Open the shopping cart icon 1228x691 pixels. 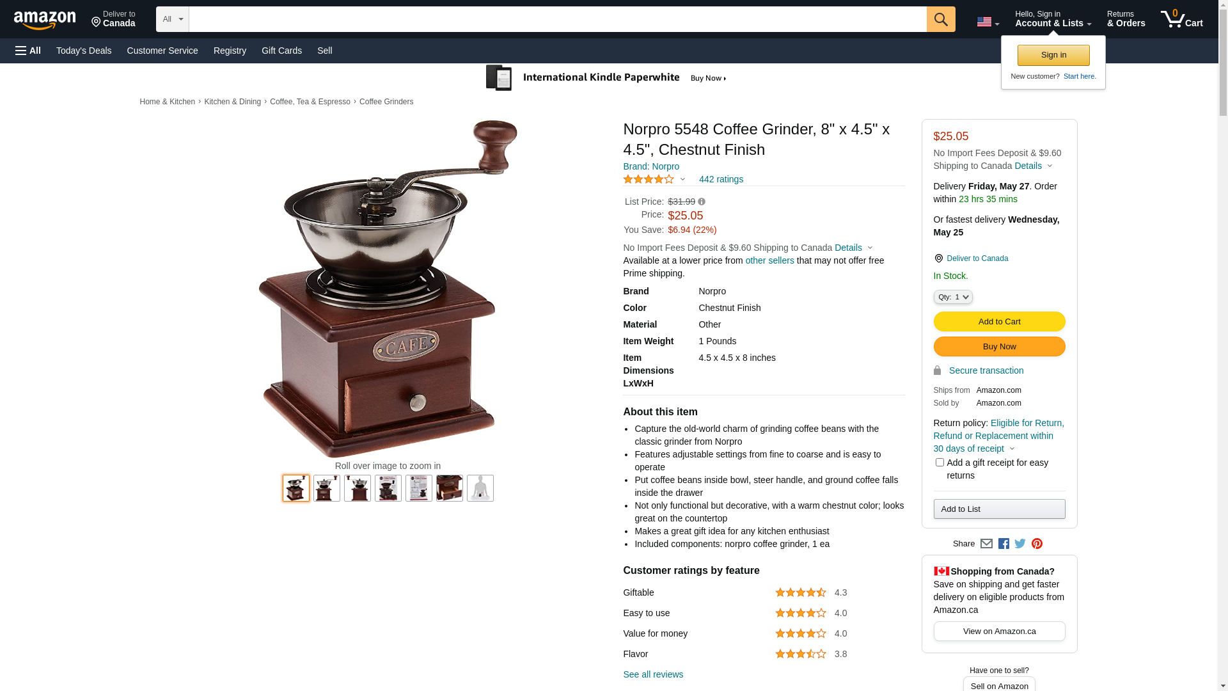pos(1182,19)
